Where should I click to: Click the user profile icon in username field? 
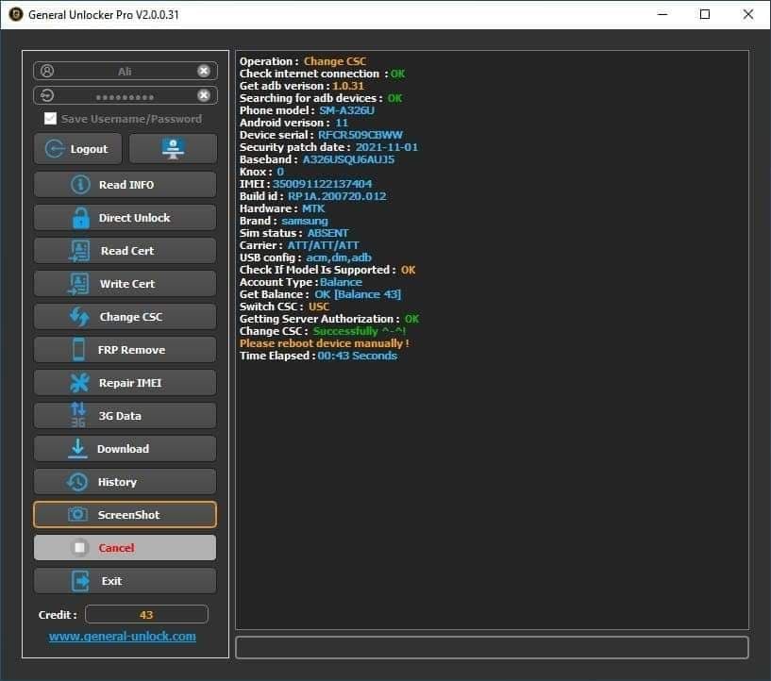[47, 71]
